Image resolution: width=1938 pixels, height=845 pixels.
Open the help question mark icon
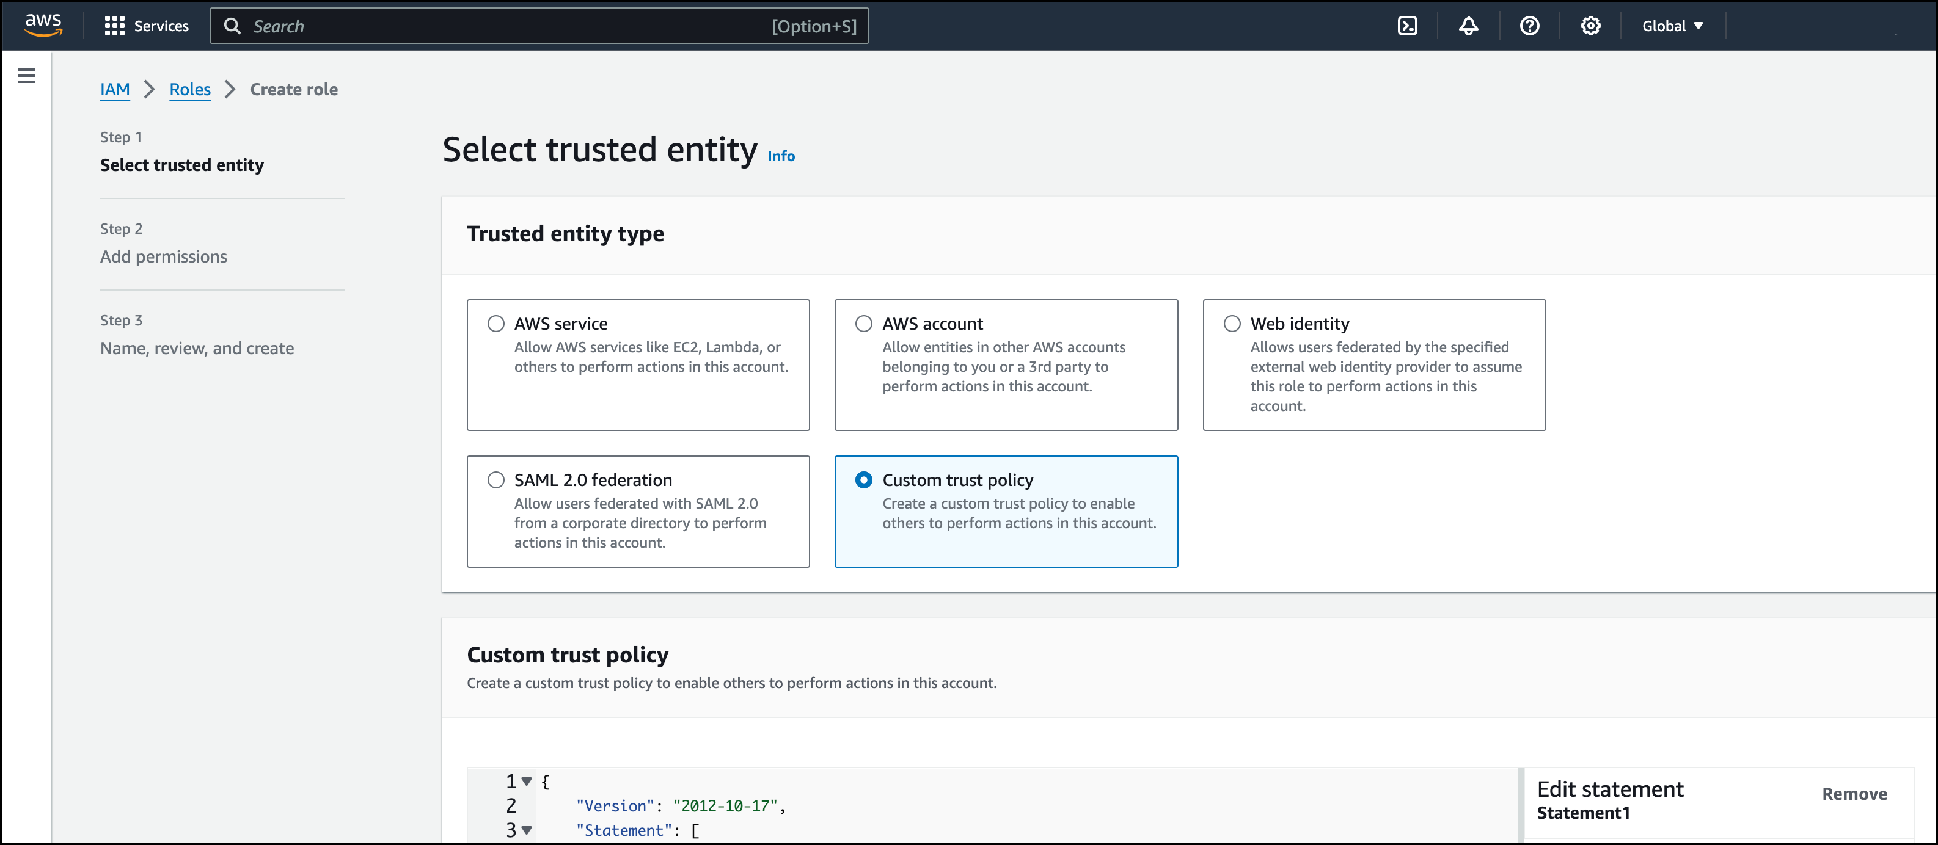(1529, 26)
